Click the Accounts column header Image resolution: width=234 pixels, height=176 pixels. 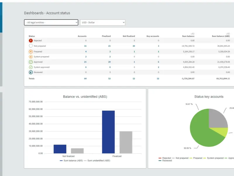tap(82, 36)
